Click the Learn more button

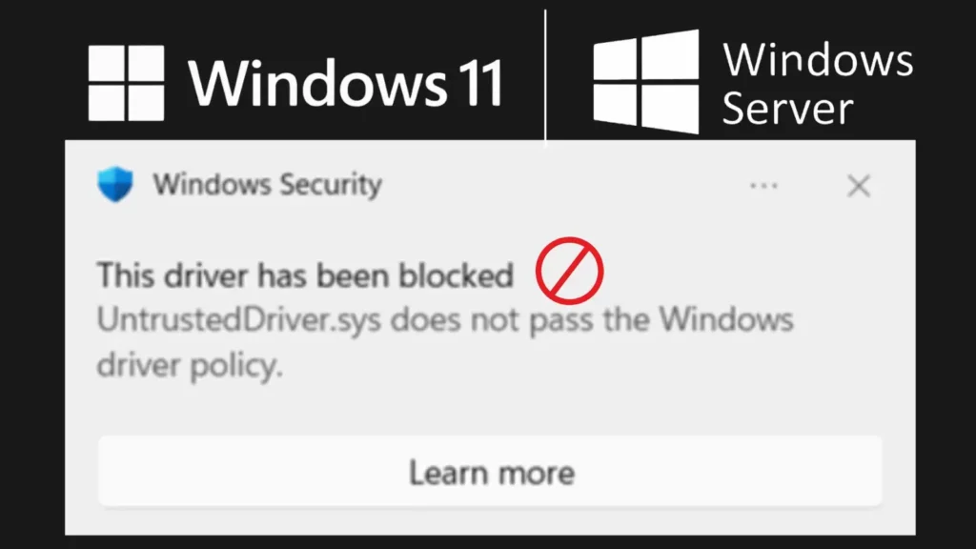point(492,471)
